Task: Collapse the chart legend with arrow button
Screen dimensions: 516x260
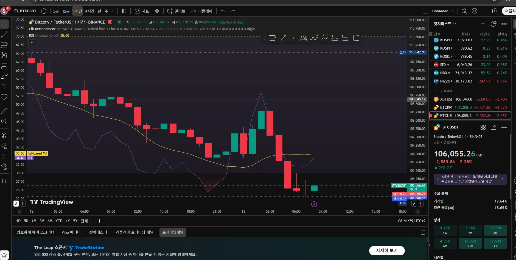Action: click(x=32, y=42)
